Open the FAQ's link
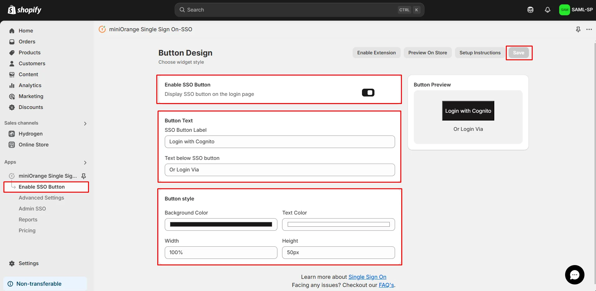The height and width of the screenshot is (291, 596). [386, 285]
